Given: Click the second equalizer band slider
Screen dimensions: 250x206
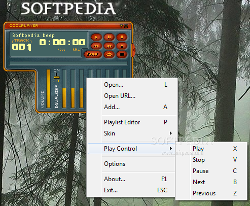Looking at the screenshot, I should [73, 88].
